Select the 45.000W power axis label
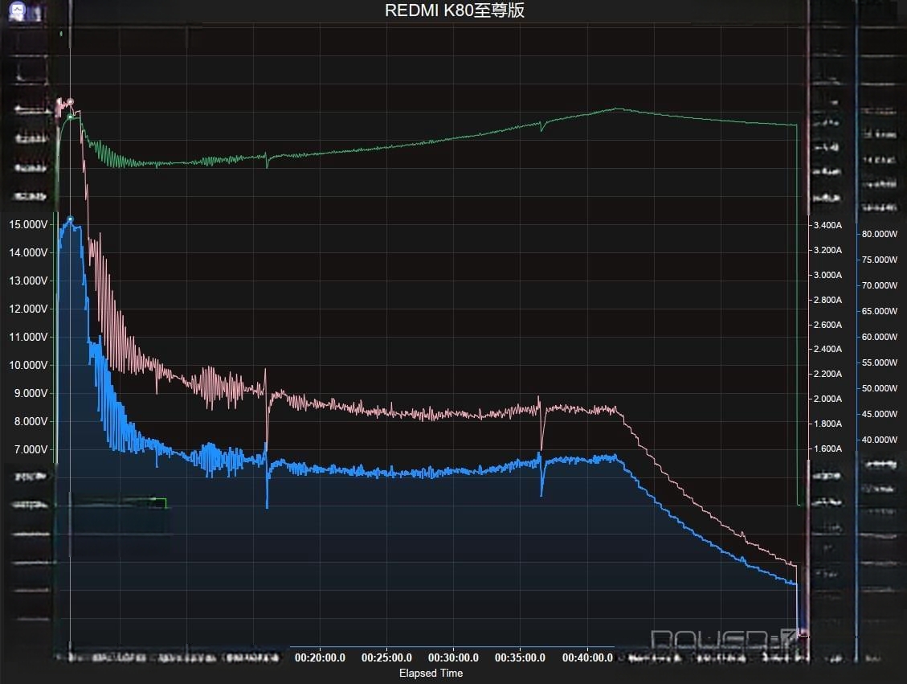The height and width of the screenshot is (684, 907). 880,414
